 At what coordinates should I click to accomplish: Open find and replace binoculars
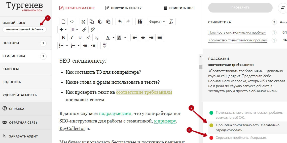click(140, 22)
